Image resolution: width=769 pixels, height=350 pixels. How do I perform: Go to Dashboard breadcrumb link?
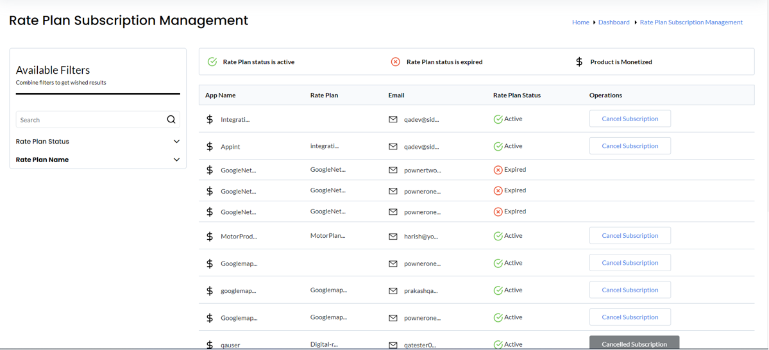(614, 22)
